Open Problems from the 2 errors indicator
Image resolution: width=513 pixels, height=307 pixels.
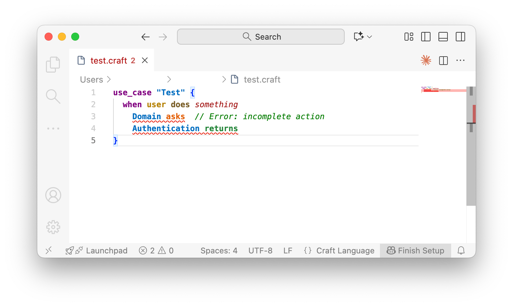pyautogui.click(x=147, y=250)
